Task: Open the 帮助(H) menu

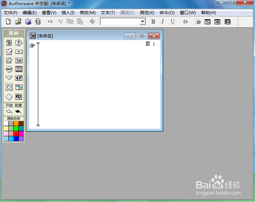Action: pyautogui.click(x=208, y=13)
